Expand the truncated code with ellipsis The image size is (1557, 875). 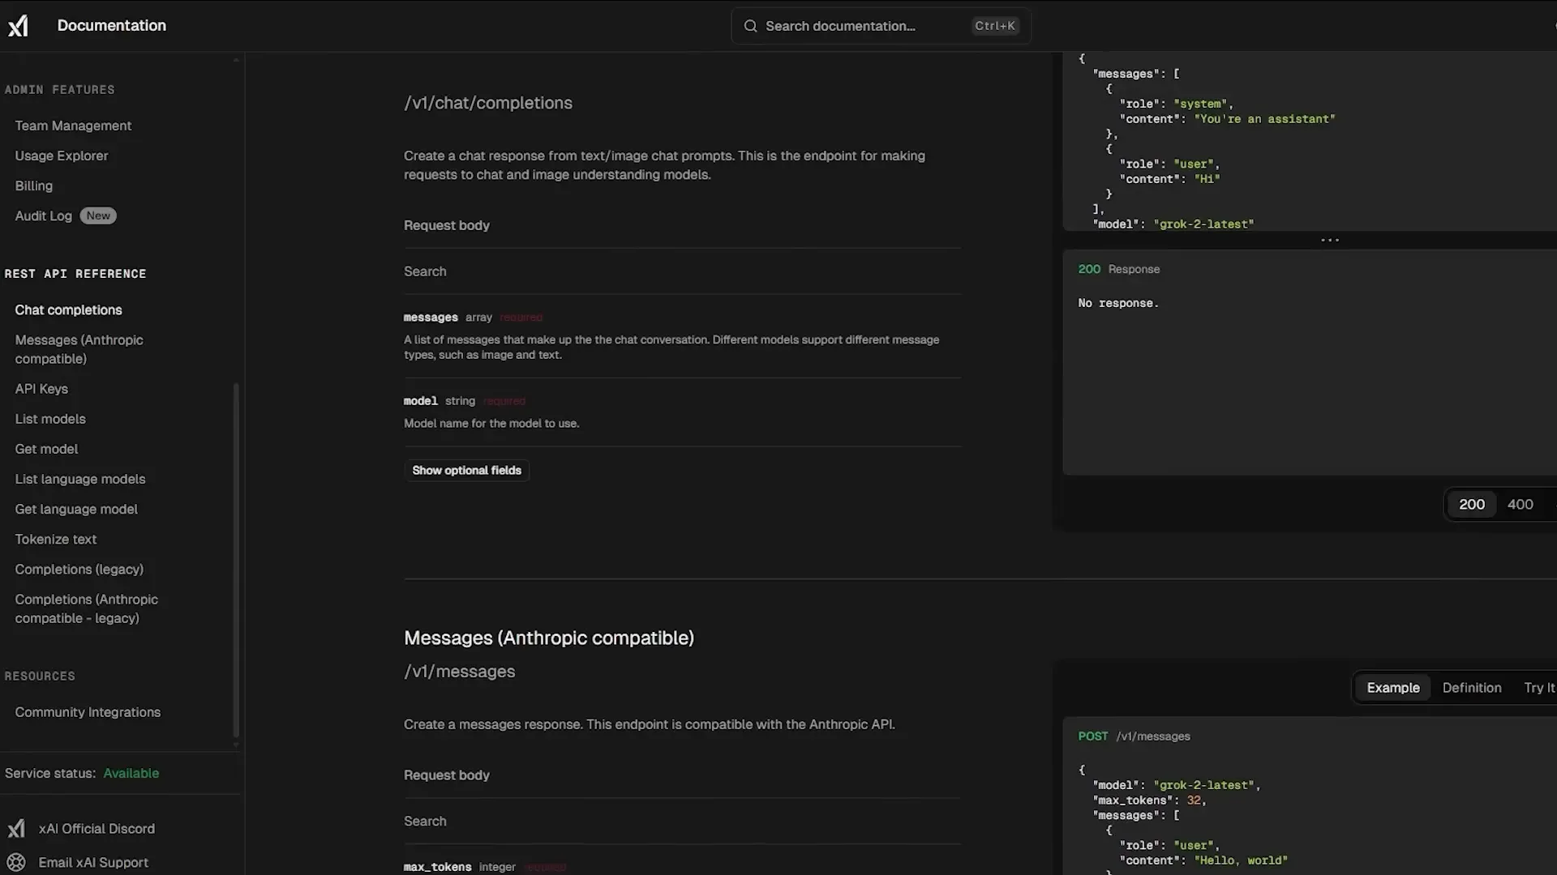click(x=1330, y=240)
